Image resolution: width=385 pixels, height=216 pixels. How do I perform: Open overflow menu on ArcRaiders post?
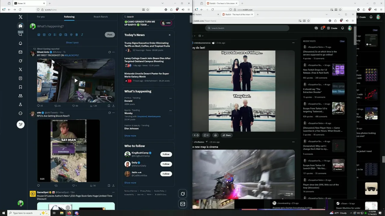tap(293, 142)
